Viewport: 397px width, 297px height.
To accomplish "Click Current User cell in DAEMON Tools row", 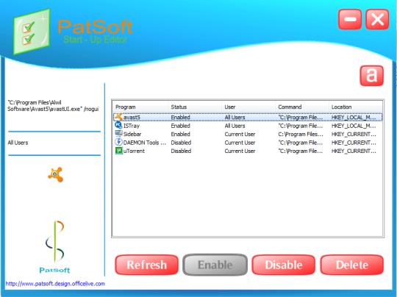I will click(x=240, y=143).
